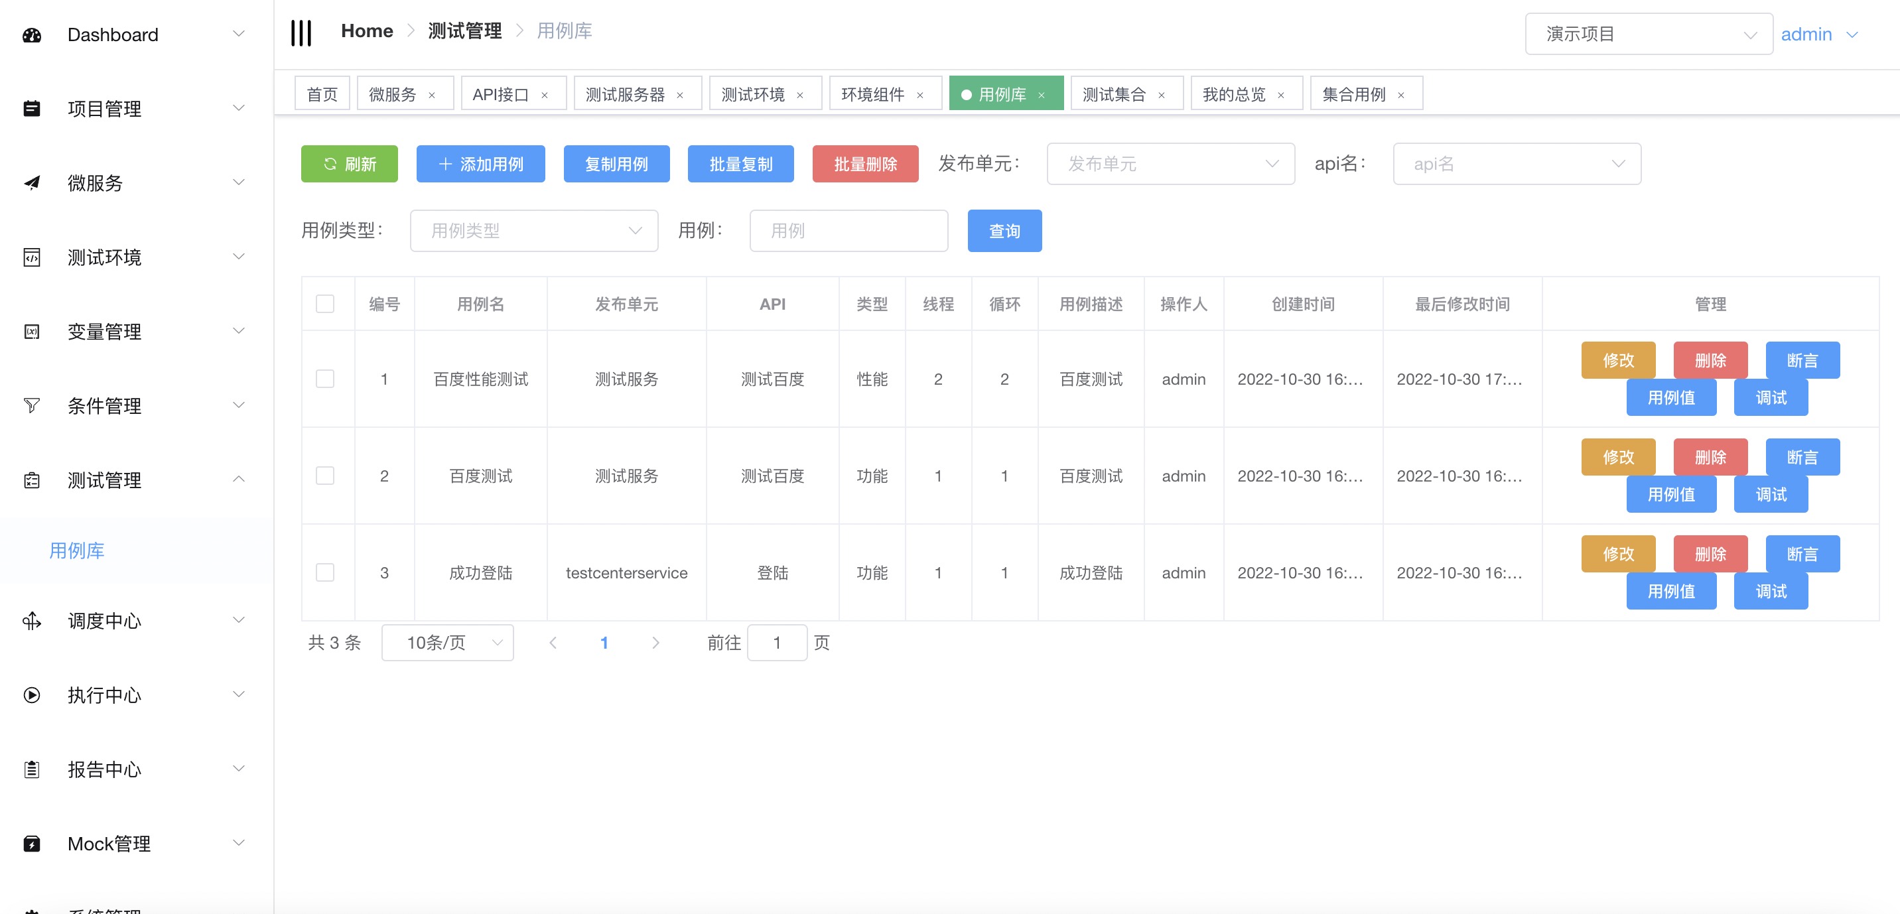Image resolution: width=1900 pixels, height=914 pixels.
Task: Click 批量删除 button to delete selected
Action: click(866, 164)
